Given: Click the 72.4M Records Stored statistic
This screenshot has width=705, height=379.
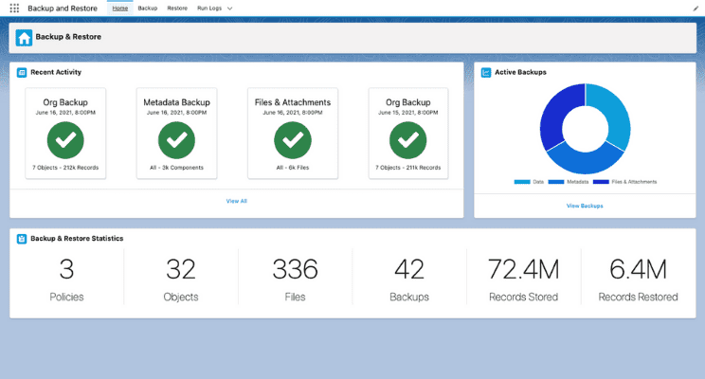Looking at the screenshot, I should (x=524, y=280).
